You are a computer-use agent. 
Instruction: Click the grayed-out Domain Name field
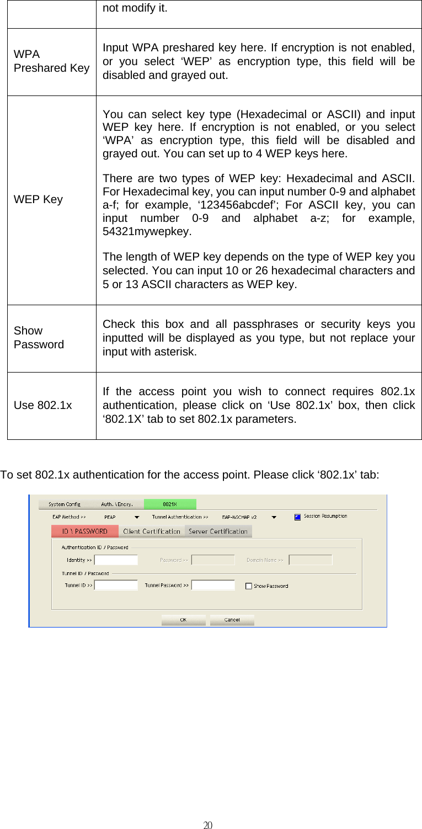(311, 560)
